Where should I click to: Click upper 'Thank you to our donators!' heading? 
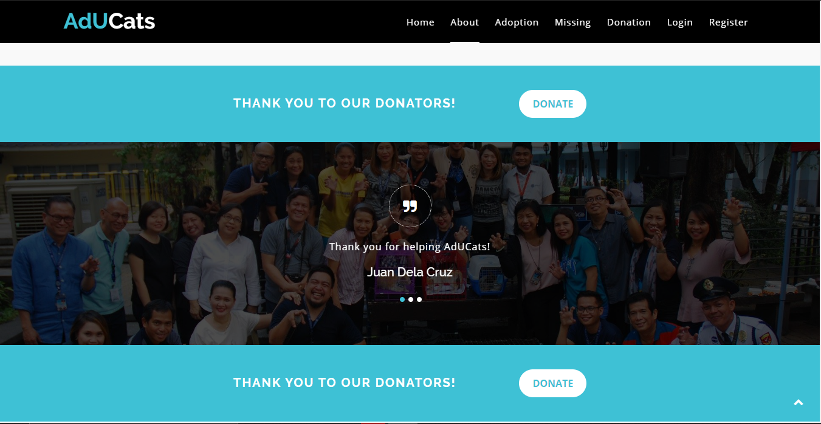click(345, 103)
